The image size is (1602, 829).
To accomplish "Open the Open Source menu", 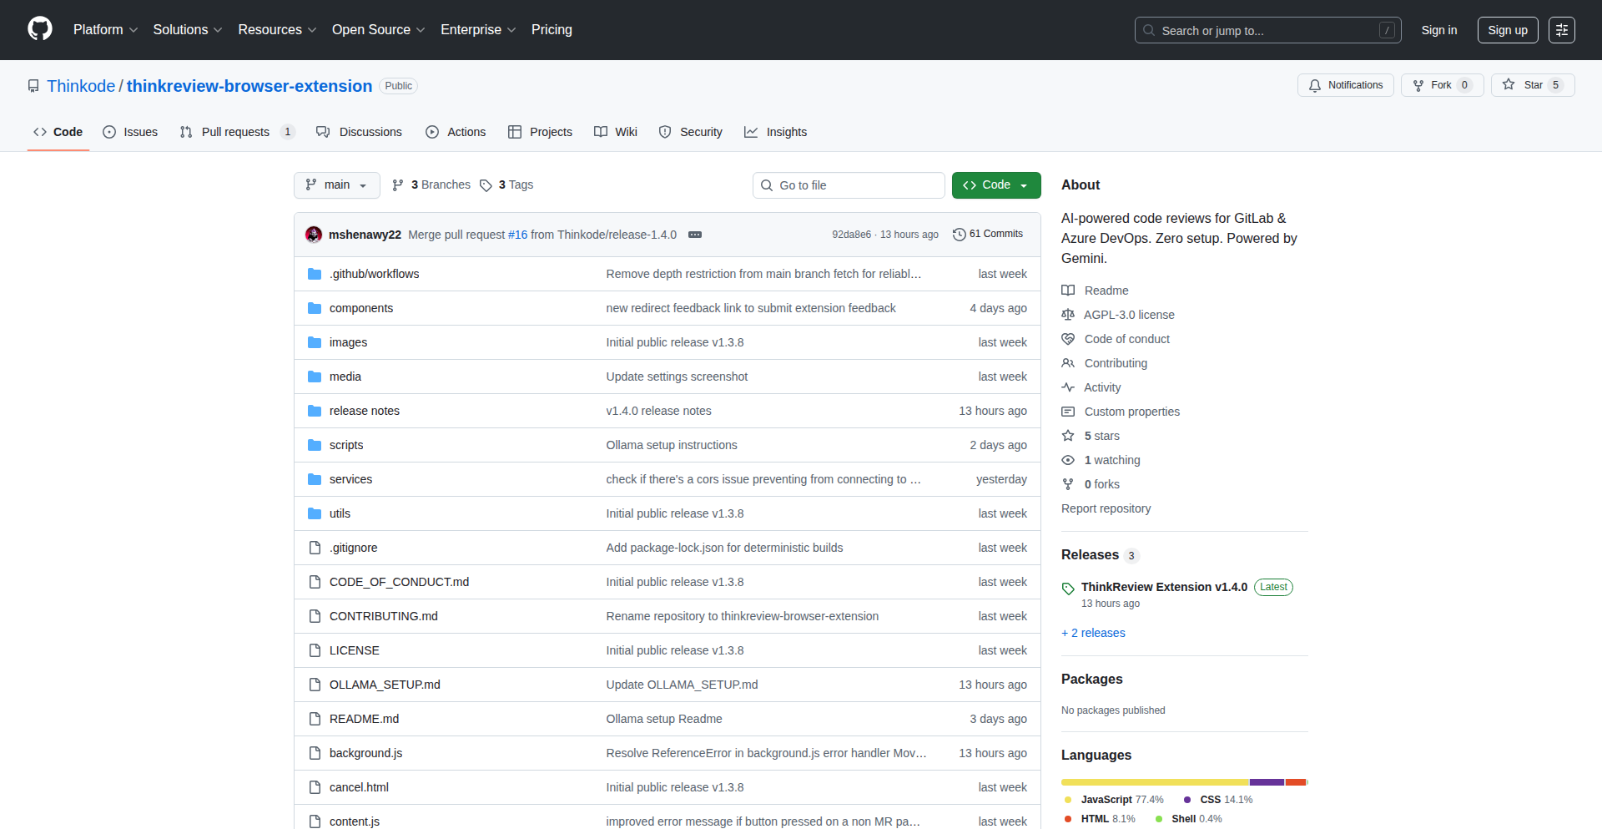I will tap(378, 30).
